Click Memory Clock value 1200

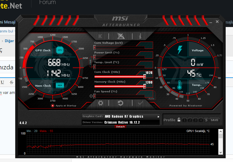[x=149, y=82]
